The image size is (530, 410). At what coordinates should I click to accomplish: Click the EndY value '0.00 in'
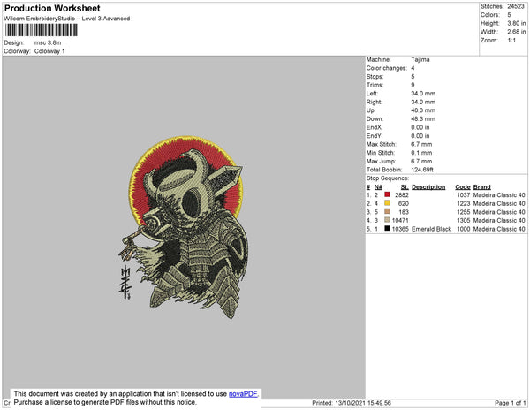(420, 135)
